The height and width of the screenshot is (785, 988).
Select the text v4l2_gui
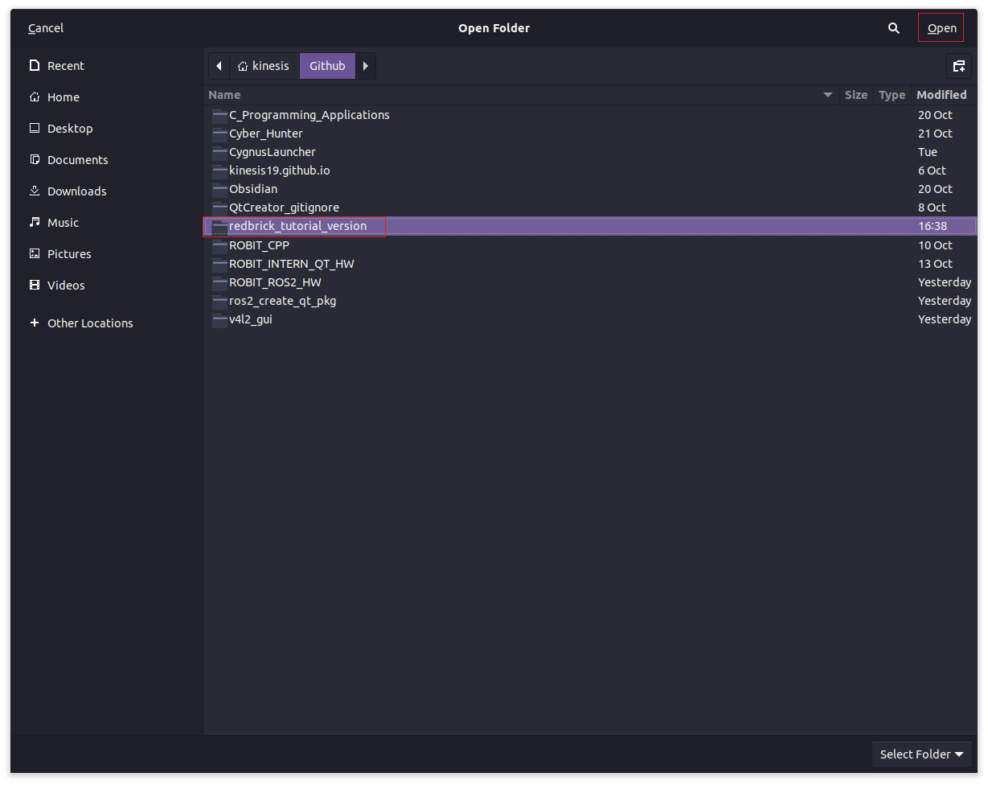point(251,319)
